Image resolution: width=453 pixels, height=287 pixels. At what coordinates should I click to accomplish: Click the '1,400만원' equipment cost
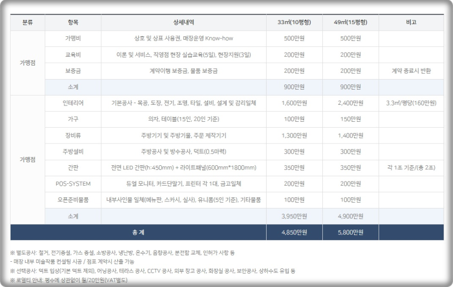(x=350, y=135)
